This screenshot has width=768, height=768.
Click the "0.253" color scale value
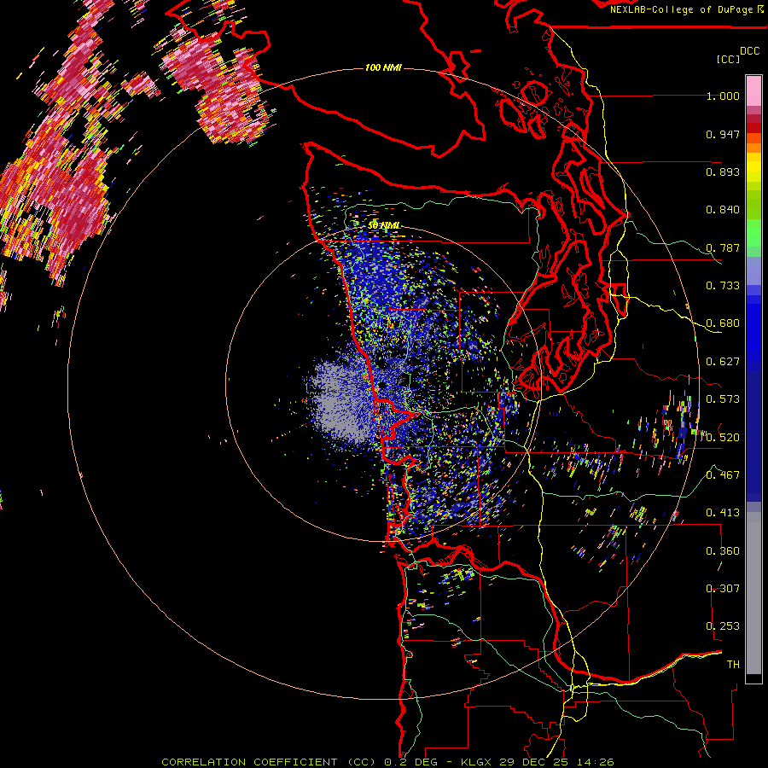click(x=723, y=626)
